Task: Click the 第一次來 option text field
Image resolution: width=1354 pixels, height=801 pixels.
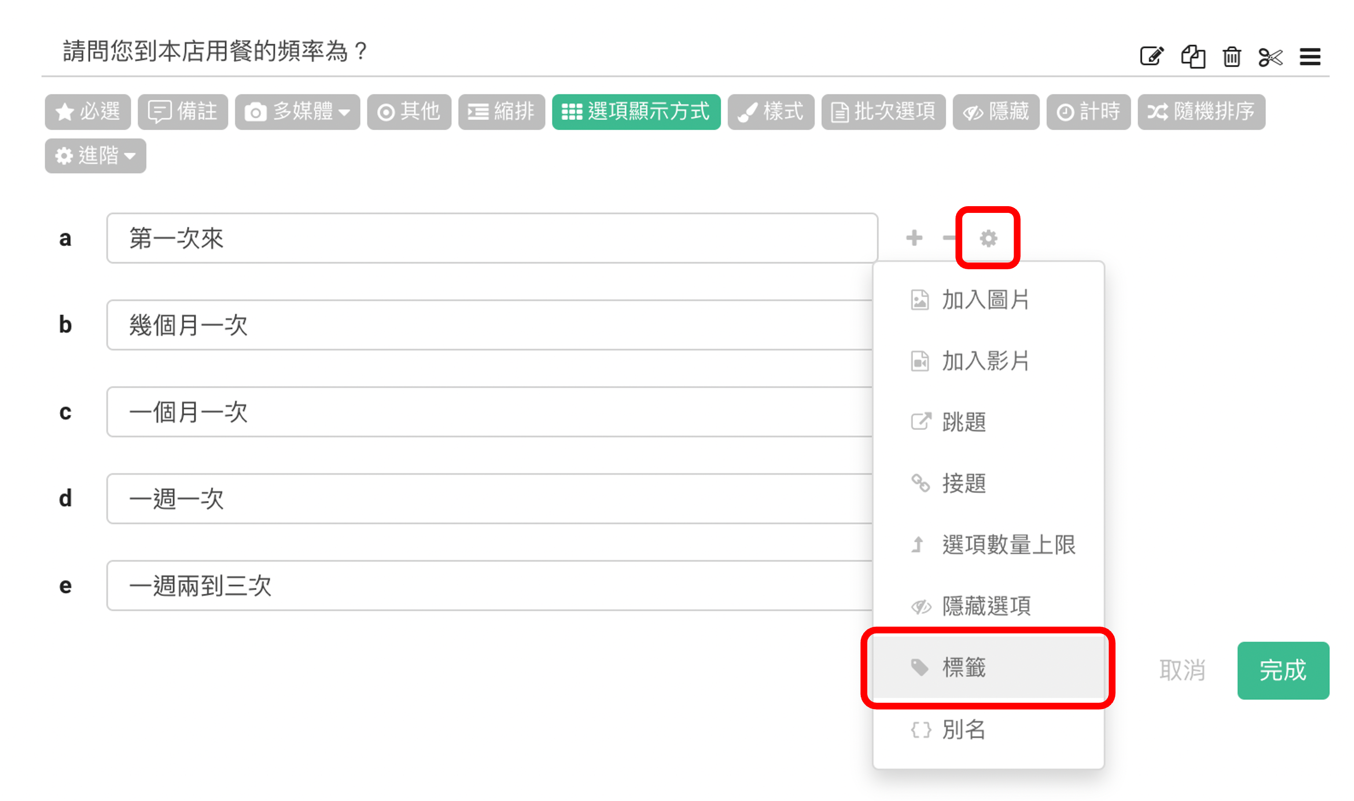Action: [x=492, y=238]
